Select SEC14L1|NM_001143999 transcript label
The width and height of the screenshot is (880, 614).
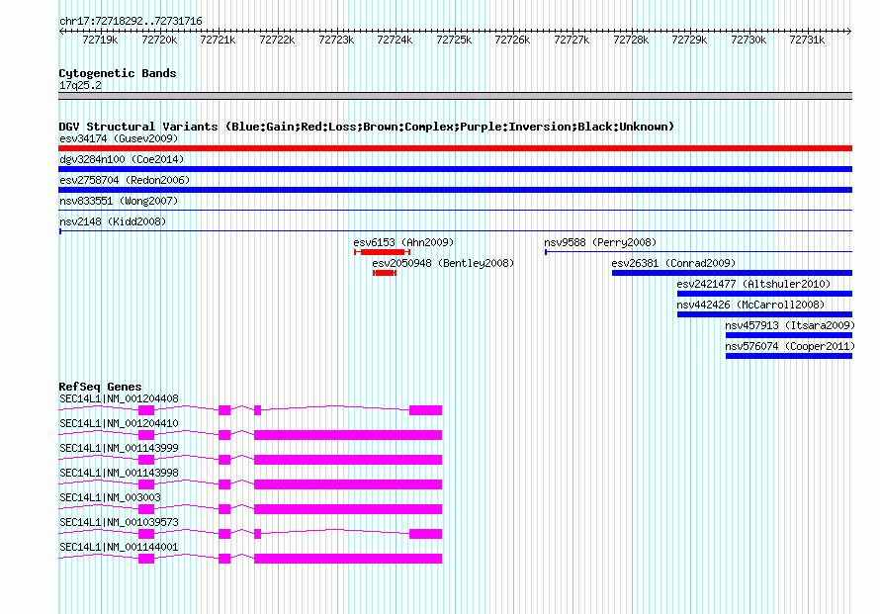click(119, 449)
